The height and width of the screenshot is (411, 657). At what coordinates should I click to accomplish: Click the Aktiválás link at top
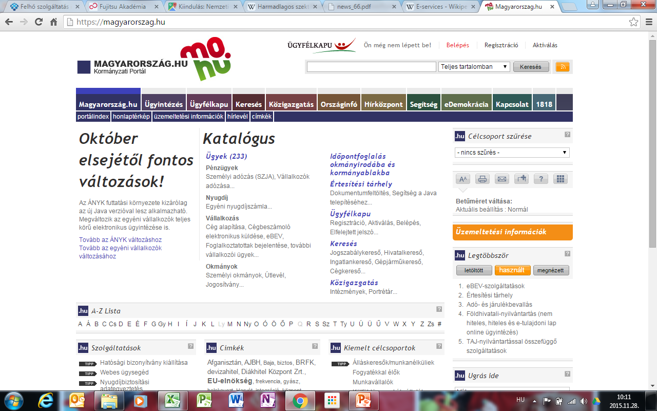click(x=545, y=45)
